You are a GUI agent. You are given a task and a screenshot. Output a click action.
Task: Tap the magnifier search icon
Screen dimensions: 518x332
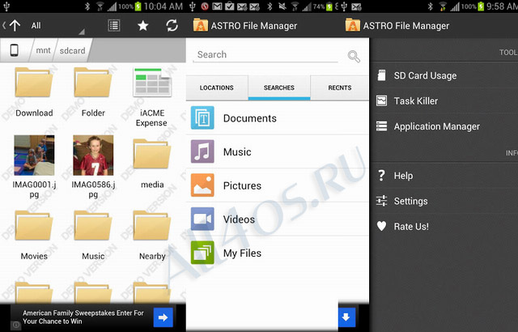tap(354, 57)
